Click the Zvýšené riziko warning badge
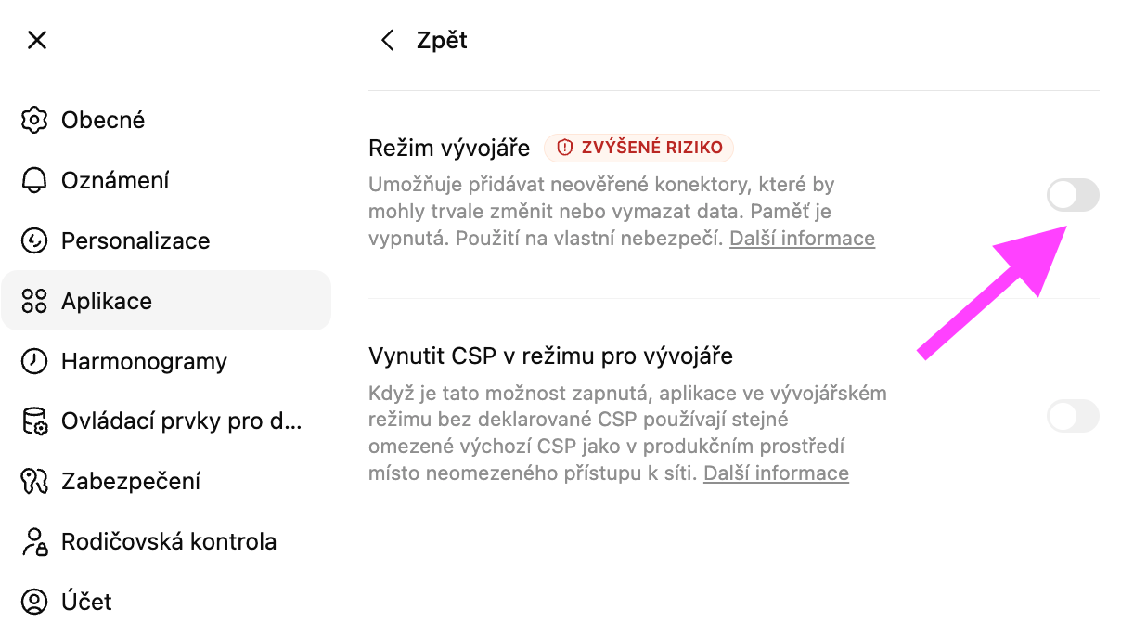The height and width of the screenshot is (635, 1121). [638, 148]
